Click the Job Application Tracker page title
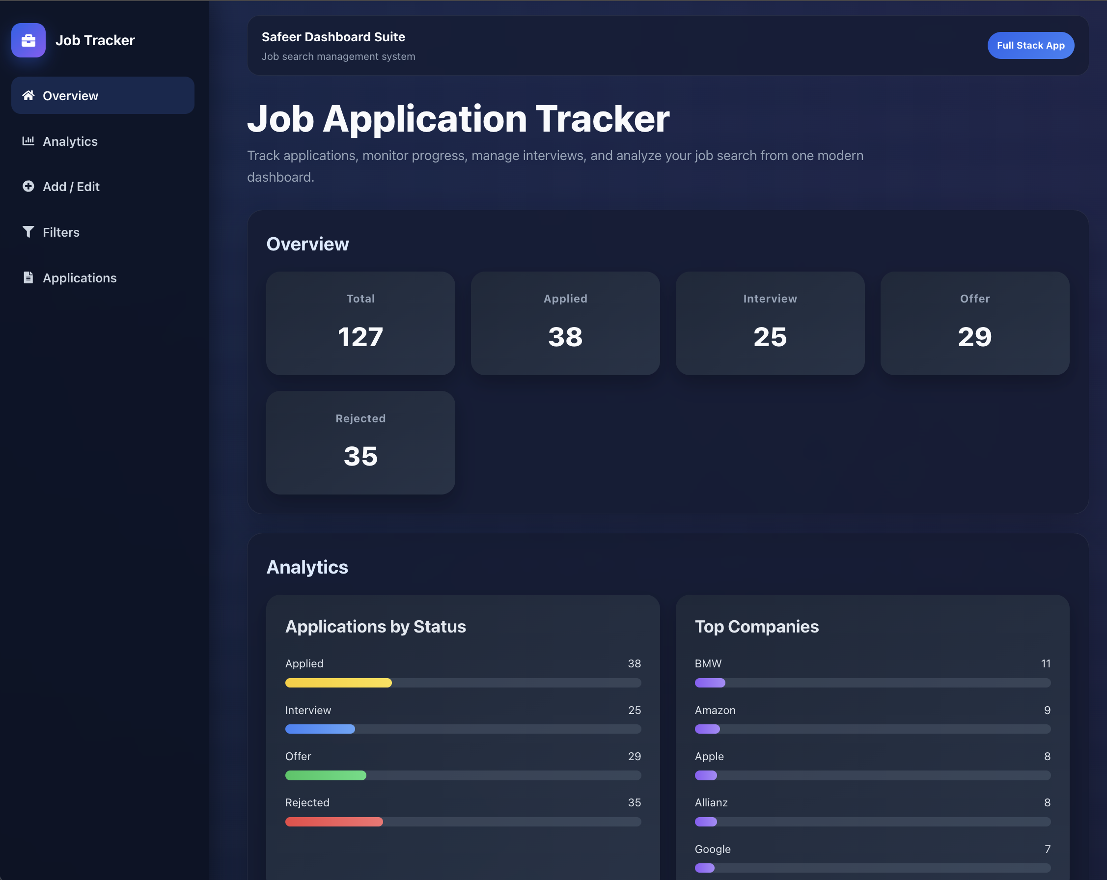The image size is (1107, 880). point(458,119)
